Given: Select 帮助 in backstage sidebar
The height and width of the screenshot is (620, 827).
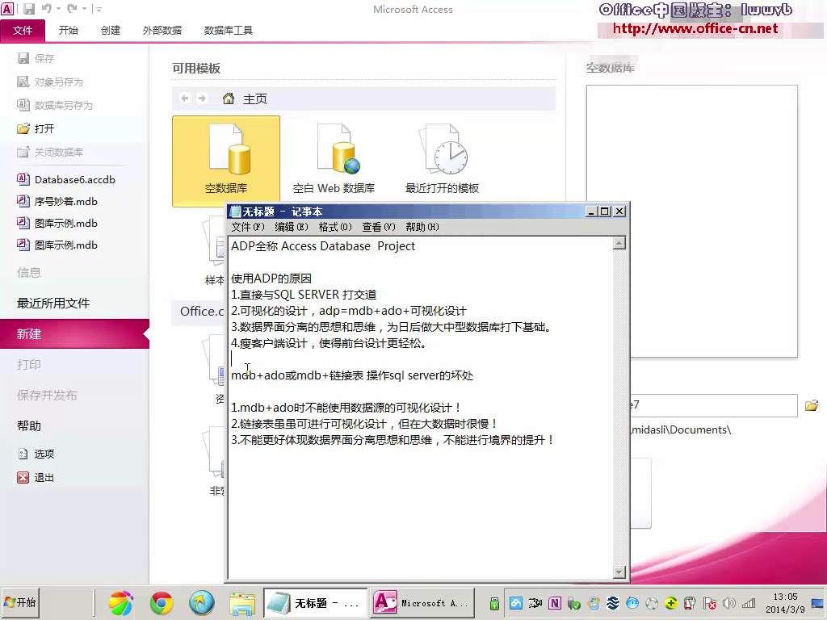Looking at the screenshot, I should (29, 426).
